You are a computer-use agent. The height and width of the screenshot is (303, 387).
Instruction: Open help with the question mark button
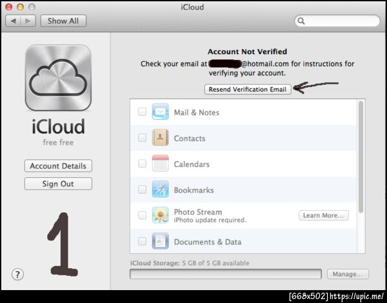click(17, 275)
